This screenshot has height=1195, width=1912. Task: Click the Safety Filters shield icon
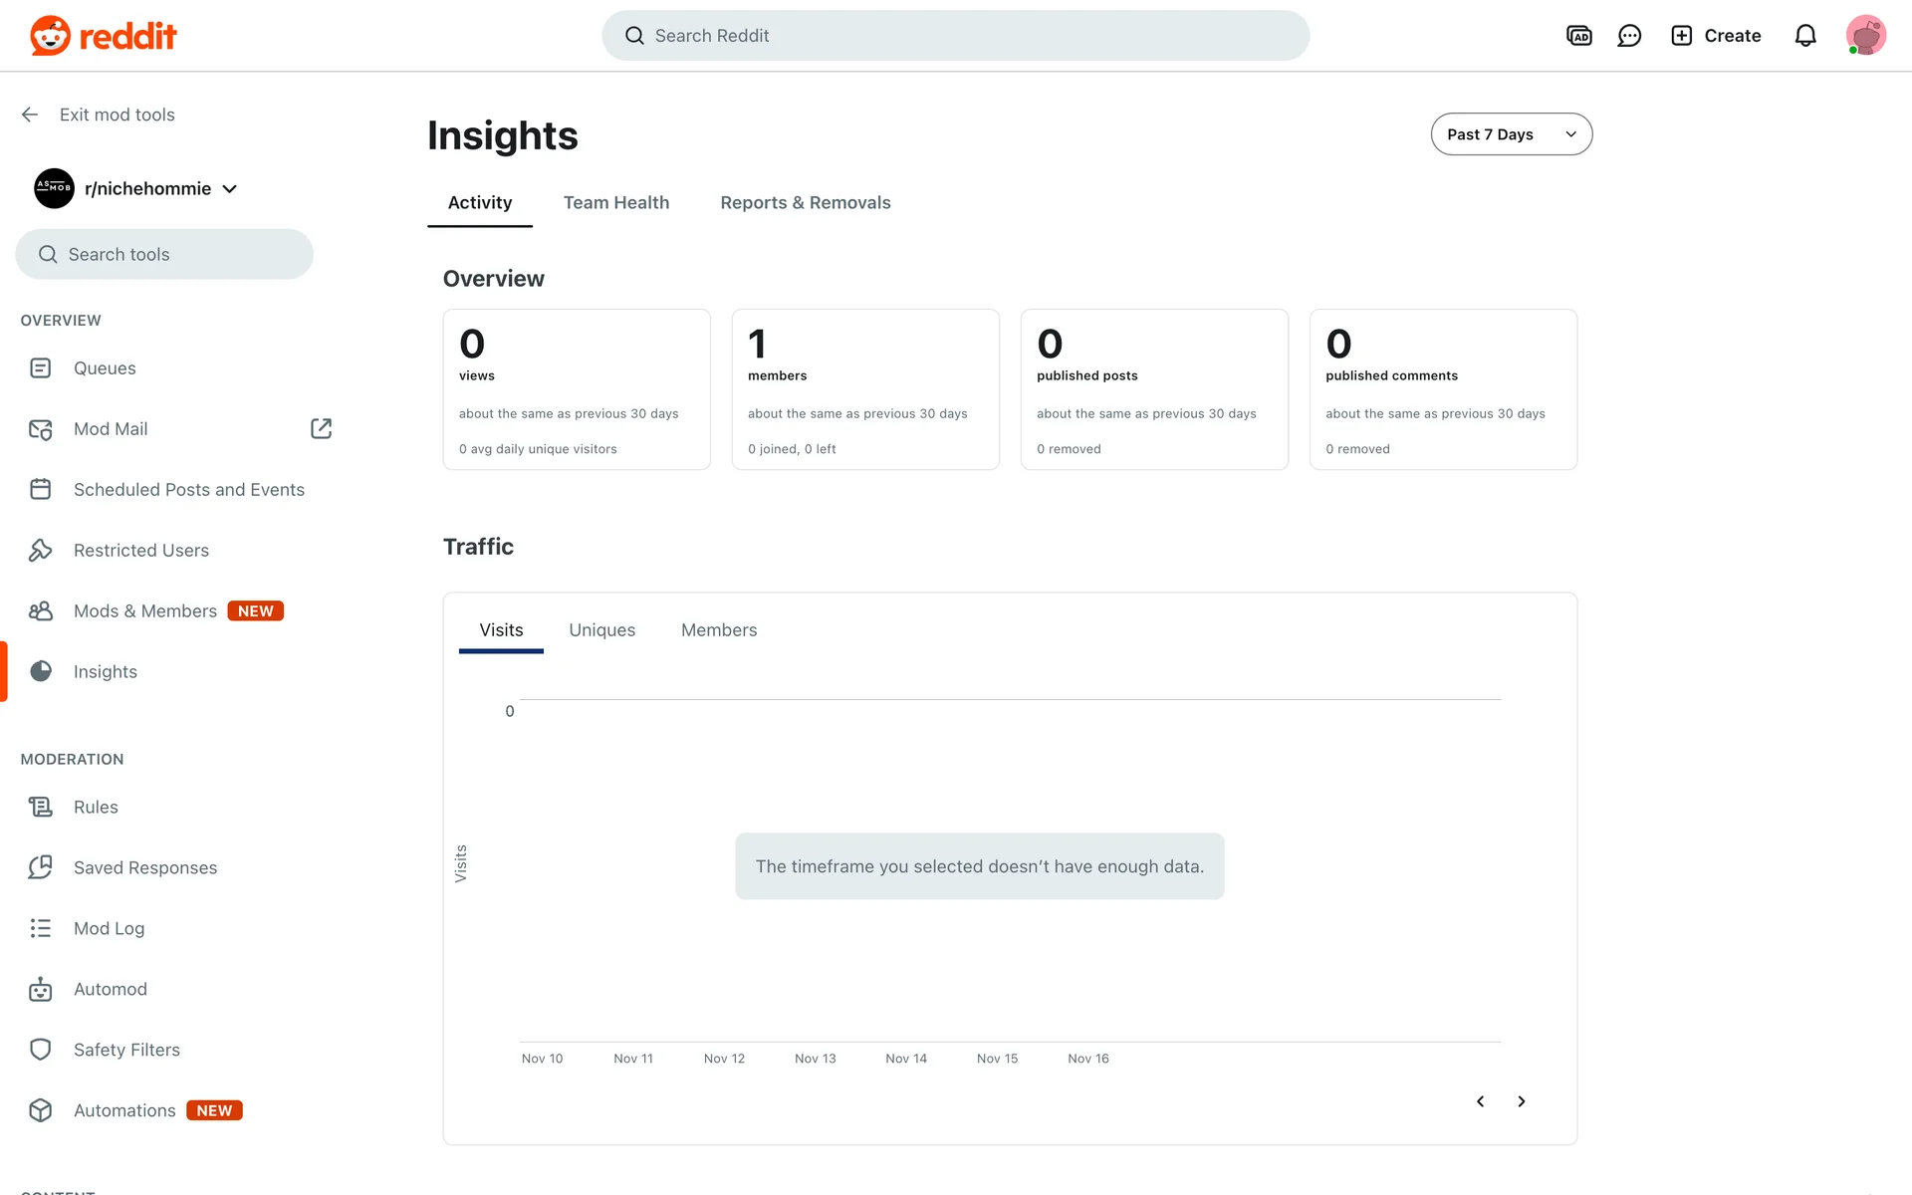(40, 1050)
